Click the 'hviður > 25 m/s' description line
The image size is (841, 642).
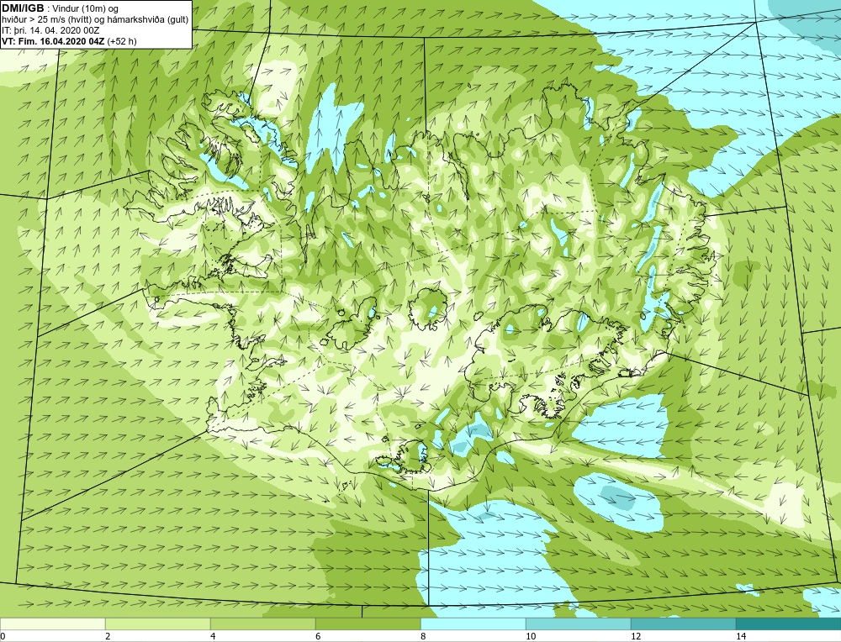95,20
